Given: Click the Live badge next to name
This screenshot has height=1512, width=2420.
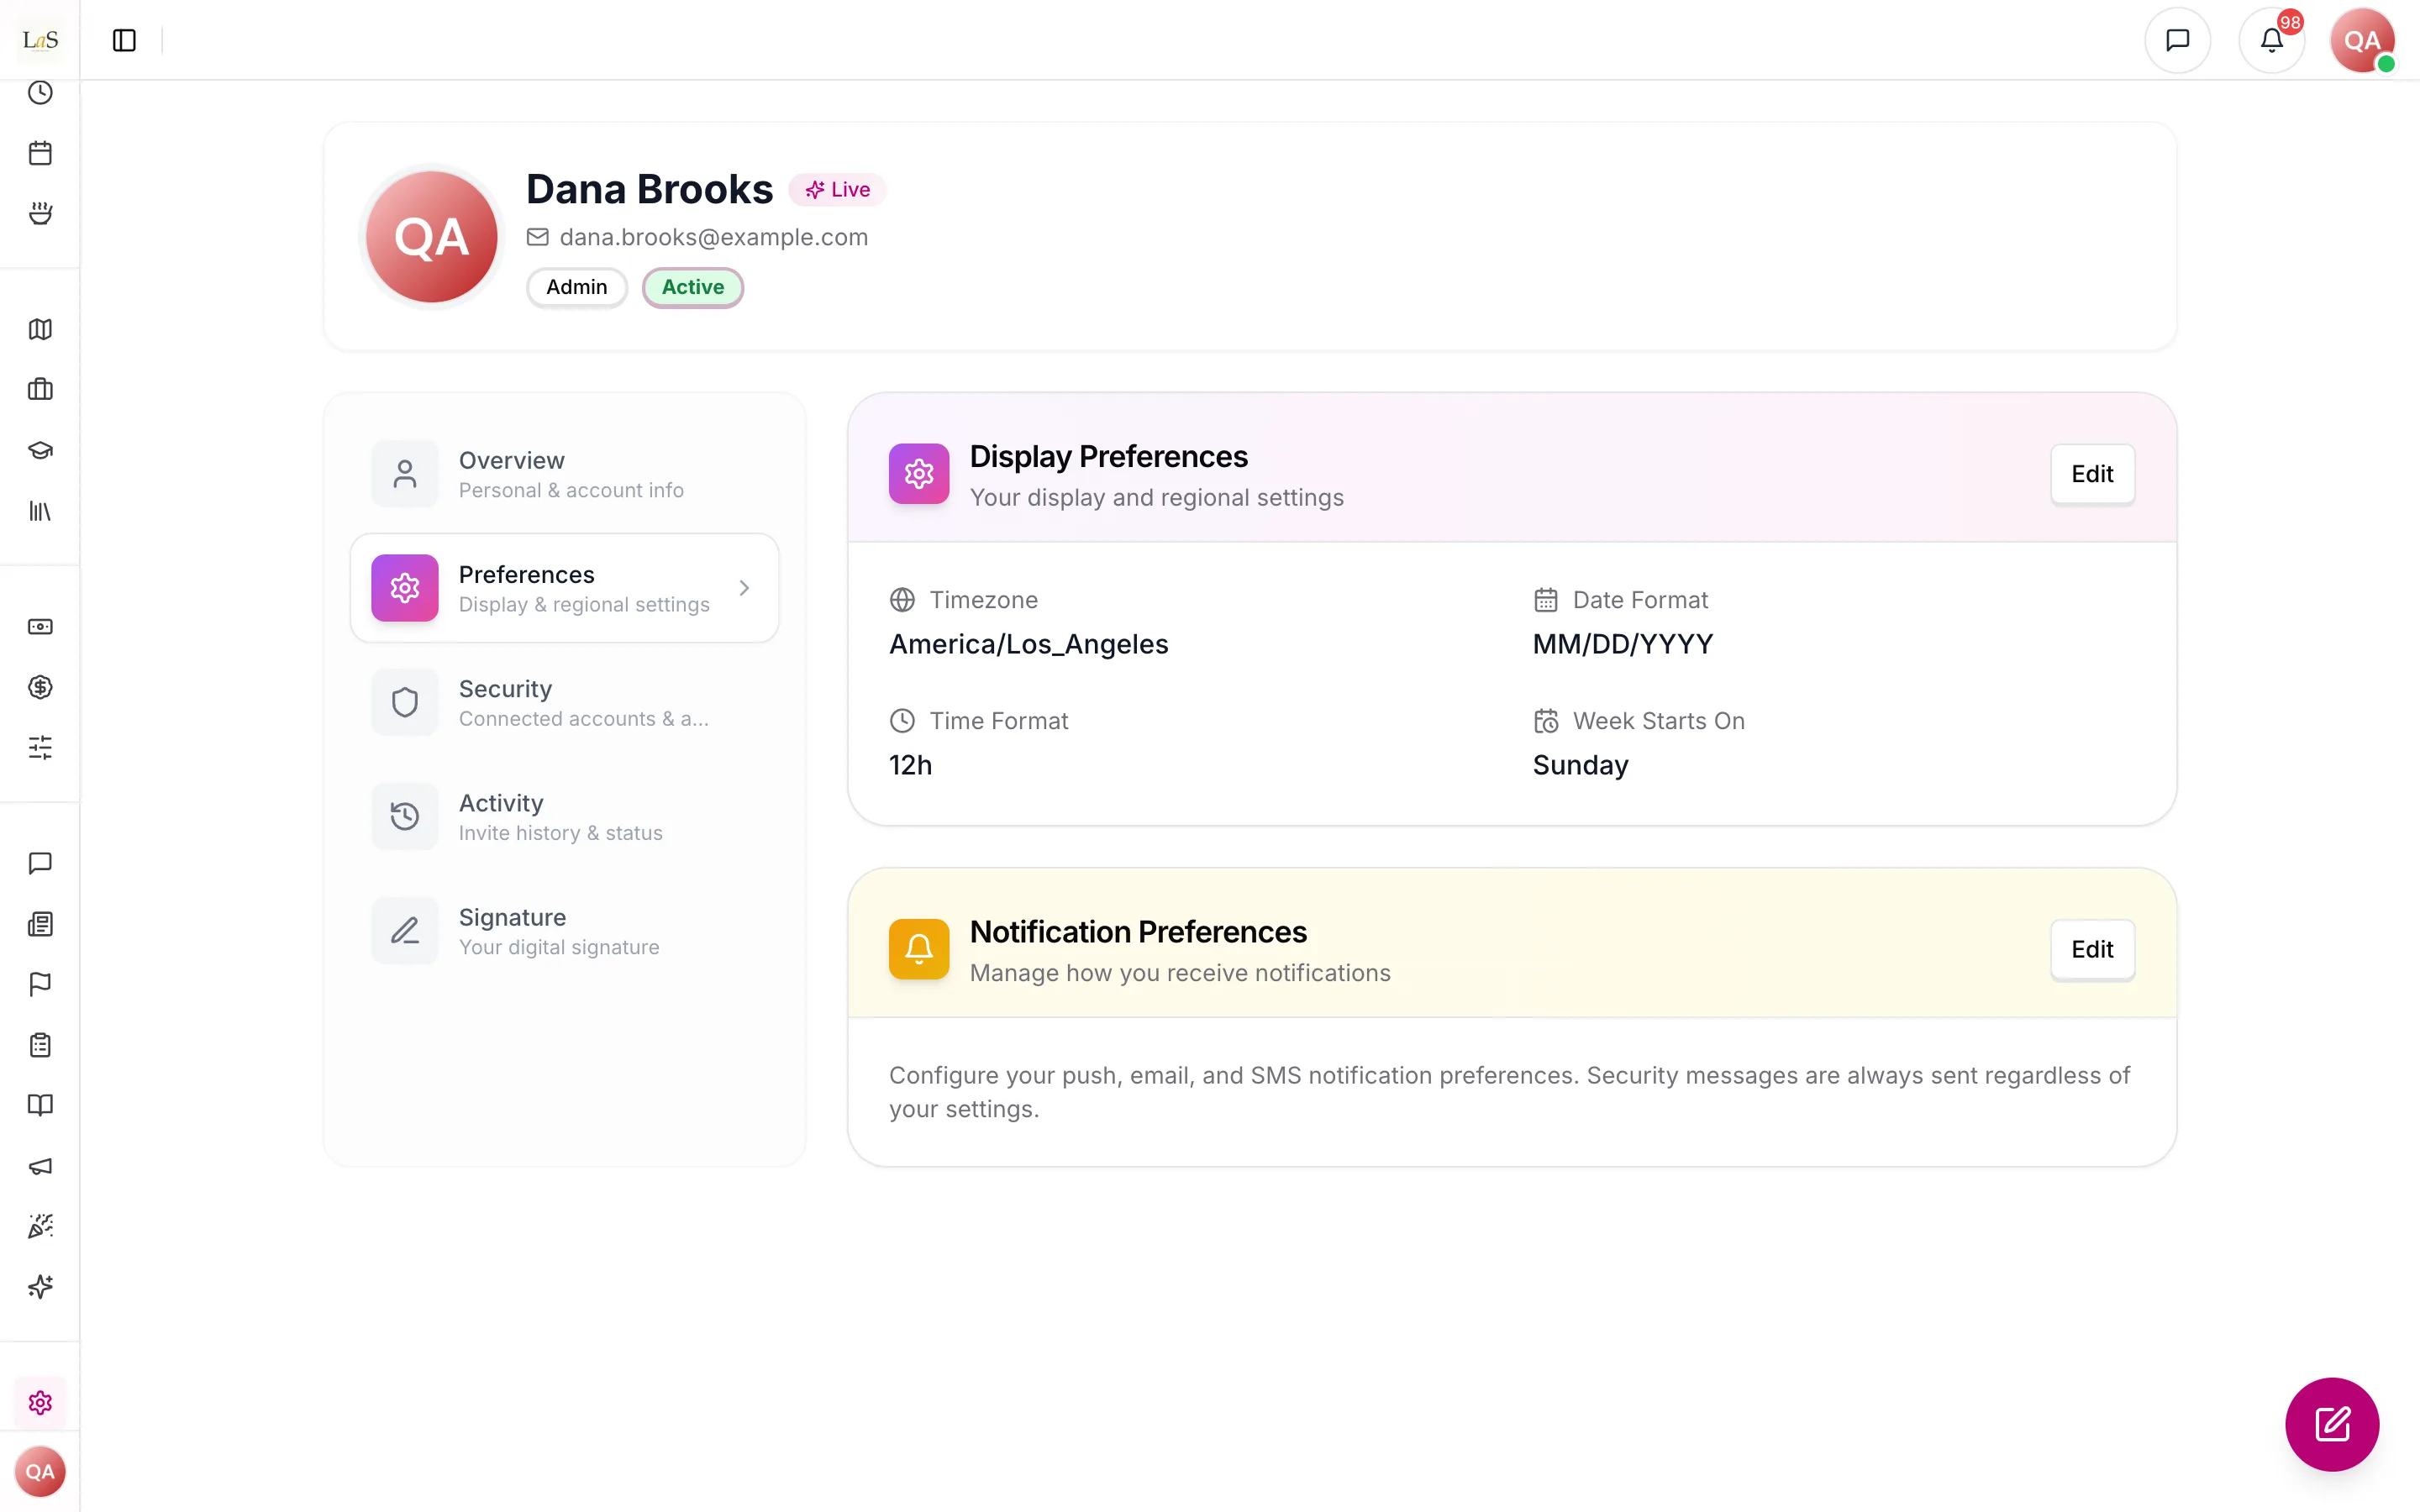Looking at the screenshot, I should pos(838,190).
